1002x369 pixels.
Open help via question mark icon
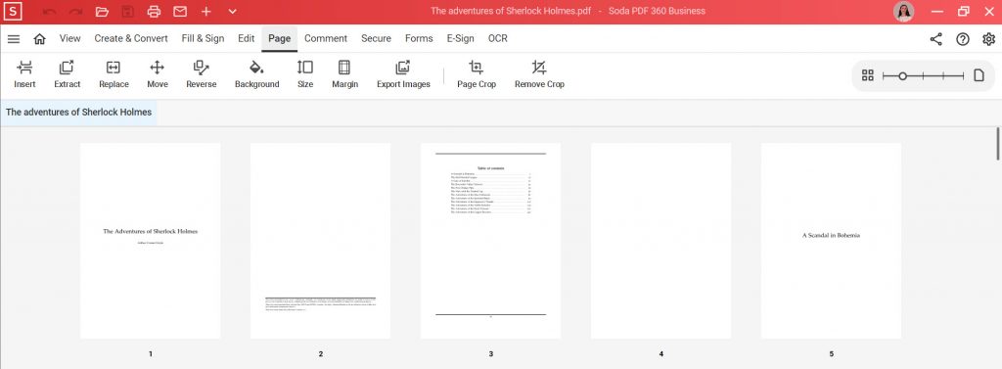(x=963, y=39)
